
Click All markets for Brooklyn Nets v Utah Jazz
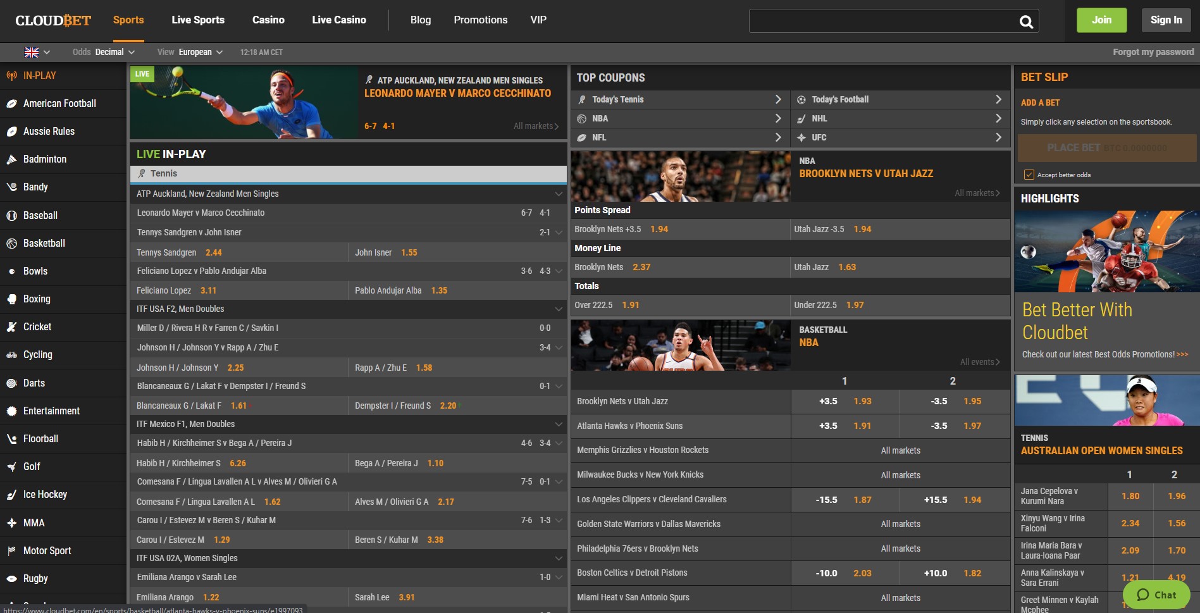977,193
